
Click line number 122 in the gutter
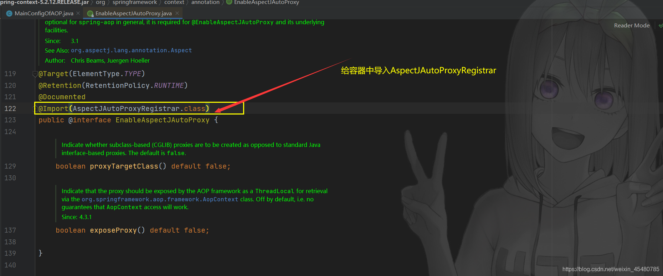tap(10, 108)
